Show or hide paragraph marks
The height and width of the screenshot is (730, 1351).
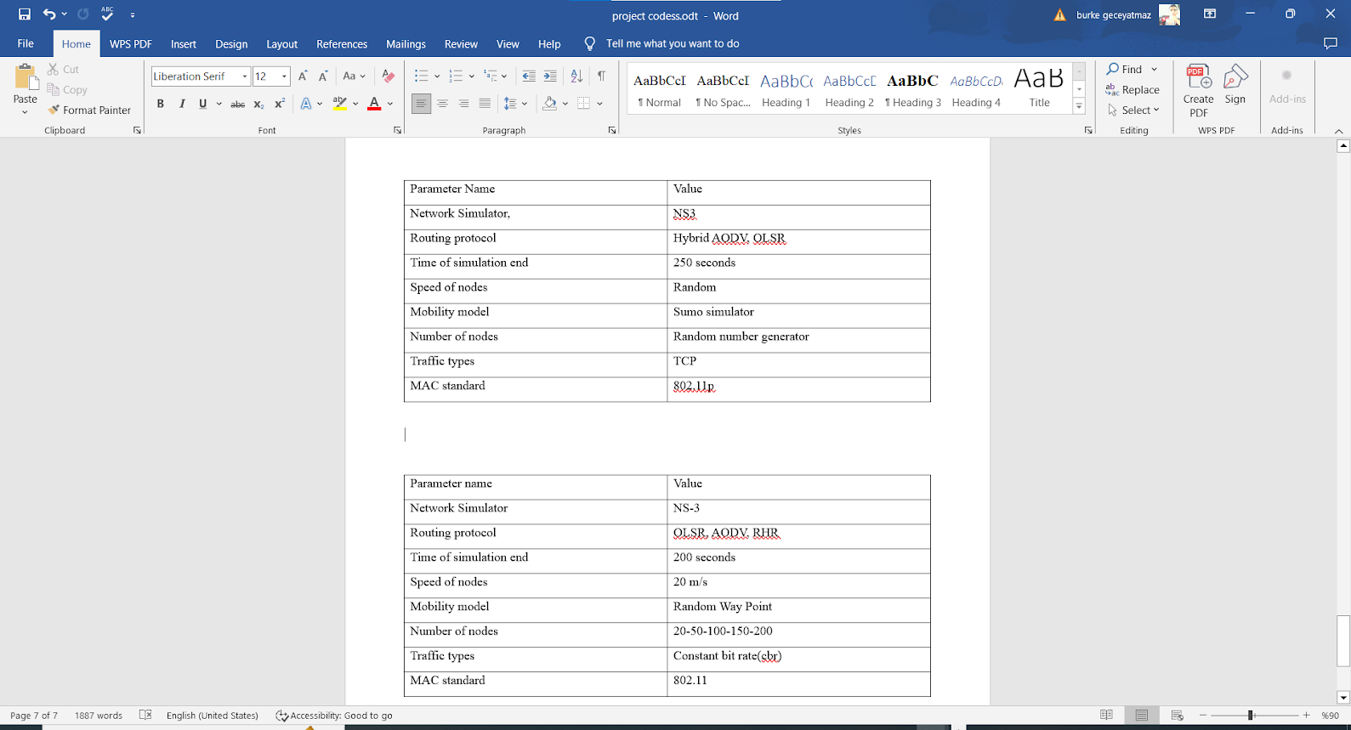coord(601,76)
